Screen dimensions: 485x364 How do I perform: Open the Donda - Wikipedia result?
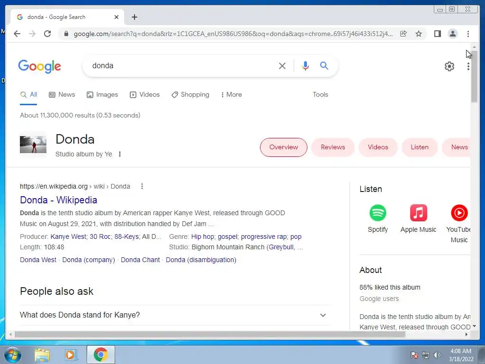[58, 200]
